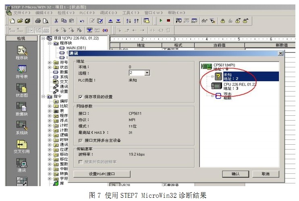Open the 远程 address dropdown
The image size is (299, 201).
147,73
